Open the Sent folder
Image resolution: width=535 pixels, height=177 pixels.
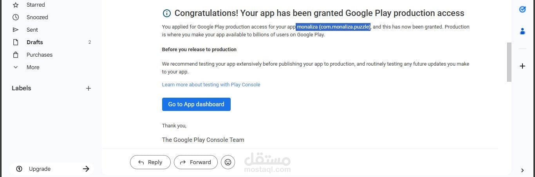[32, 30]
